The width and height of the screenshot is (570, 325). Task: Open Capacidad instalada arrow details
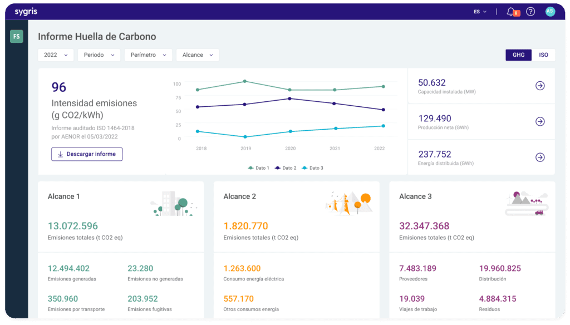(x=539, y=86)
